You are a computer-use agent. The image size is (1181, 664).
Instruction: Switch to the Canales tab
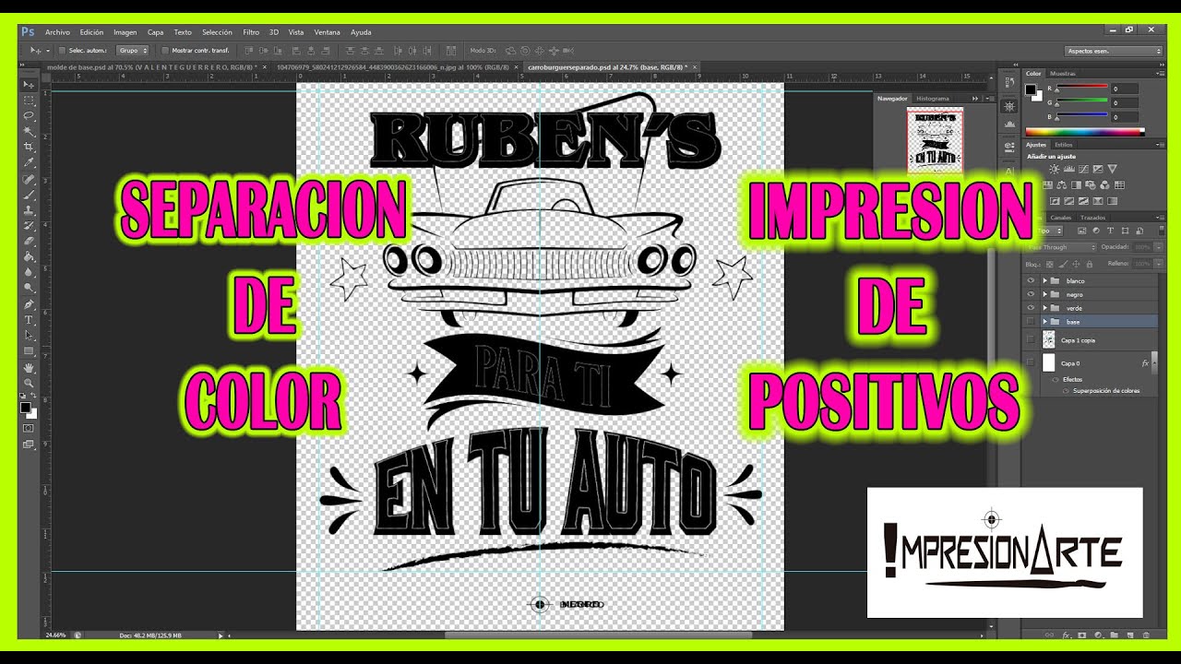1061,218
